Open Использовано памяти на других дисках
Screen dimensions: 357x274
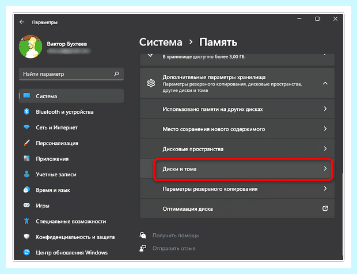(237, 109)
